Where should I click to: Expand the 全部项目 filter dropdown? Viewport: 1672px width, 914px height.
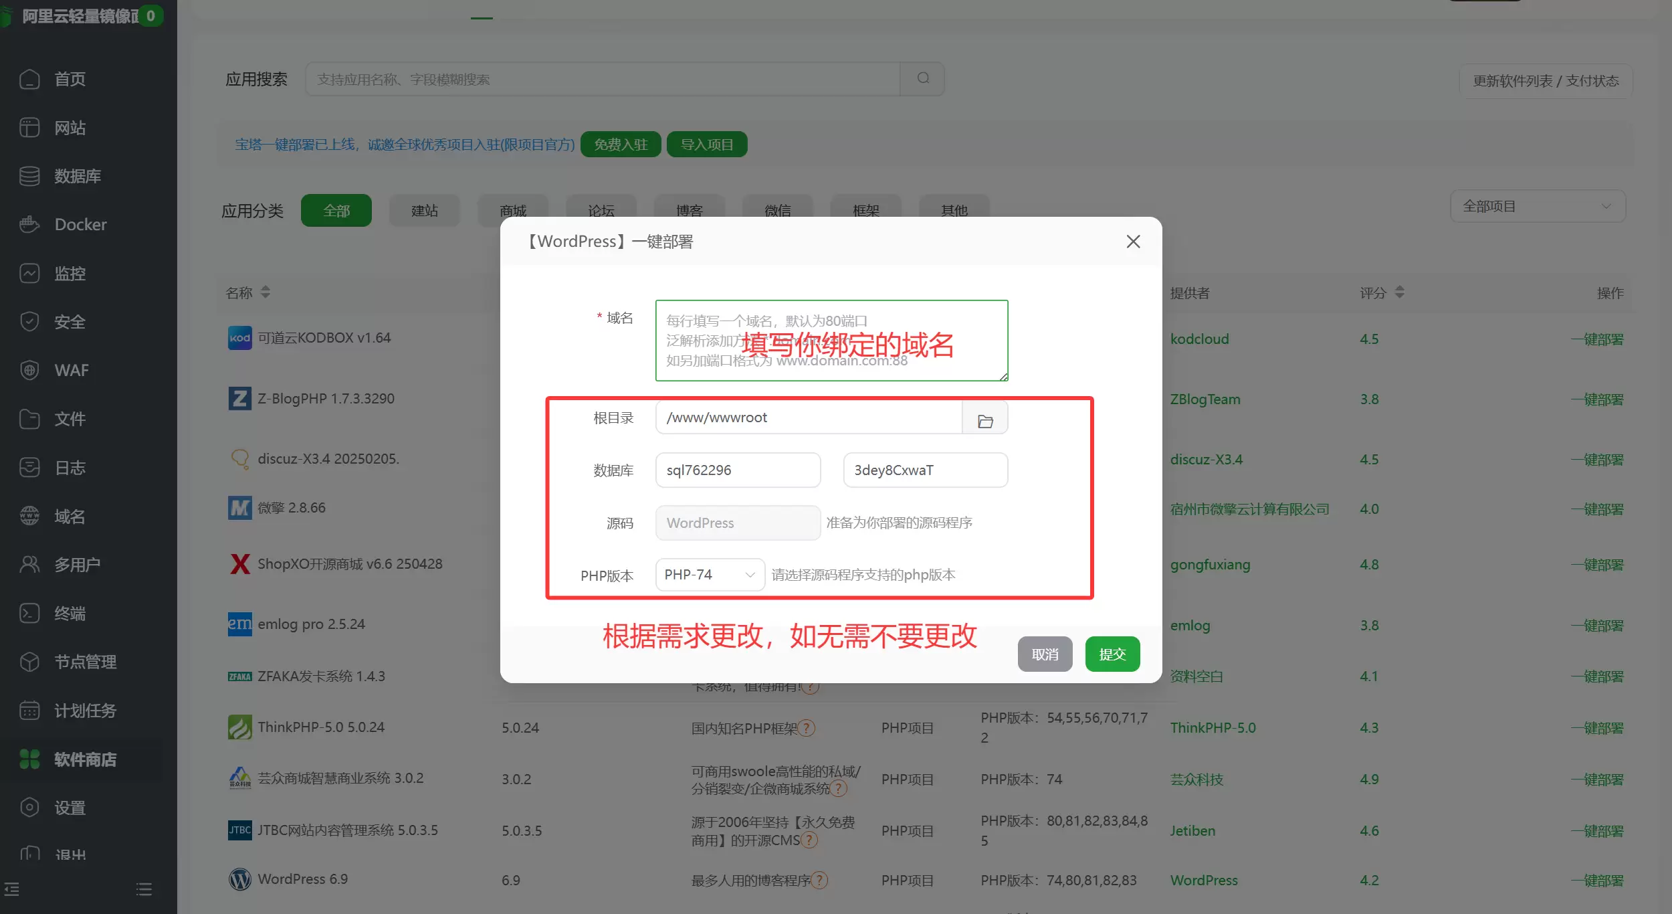[x=1537, y=207]
